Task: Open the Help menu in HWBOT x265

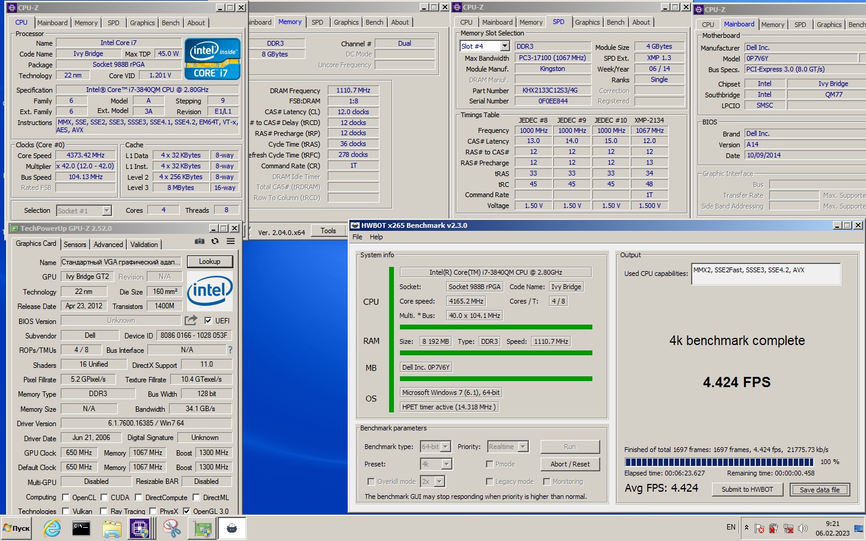Action: (x=376, y=237)
